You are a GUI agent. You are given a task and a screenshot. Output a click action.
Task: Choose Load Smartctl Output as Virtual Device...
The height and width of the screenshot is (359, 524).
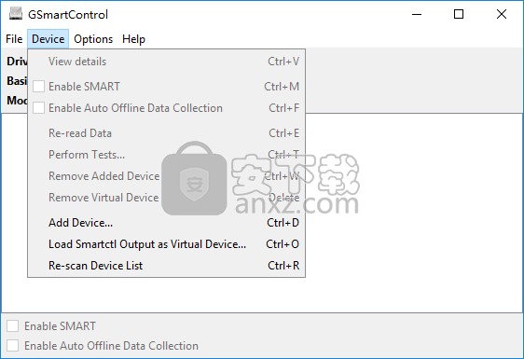(166, 244)
